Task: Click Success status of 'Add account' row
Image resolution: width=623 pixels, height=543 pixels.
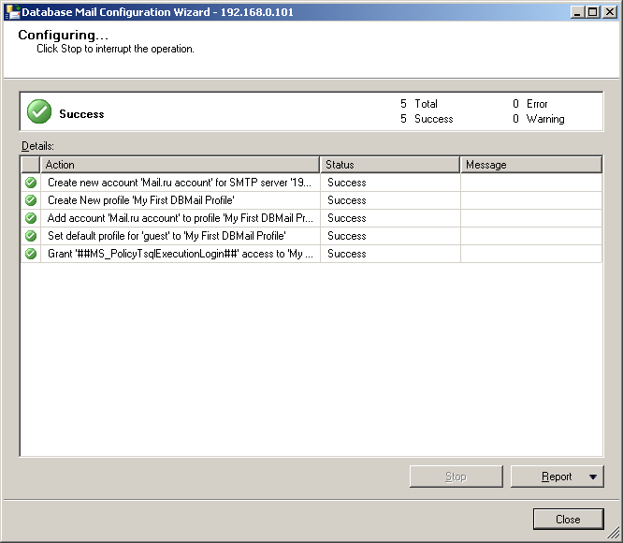Action: 347,218
